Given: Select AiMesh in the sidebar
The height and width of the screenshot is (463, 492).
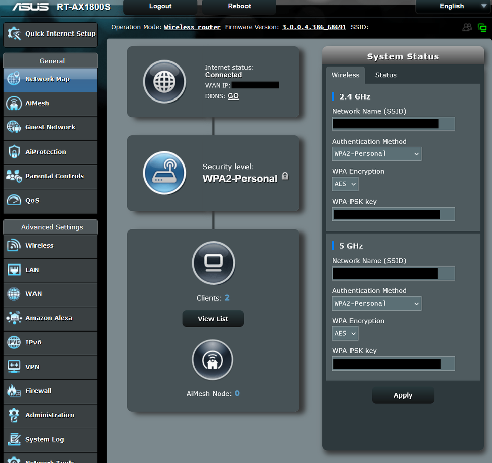Looking at the screenshot, I should tap(50, 104).
